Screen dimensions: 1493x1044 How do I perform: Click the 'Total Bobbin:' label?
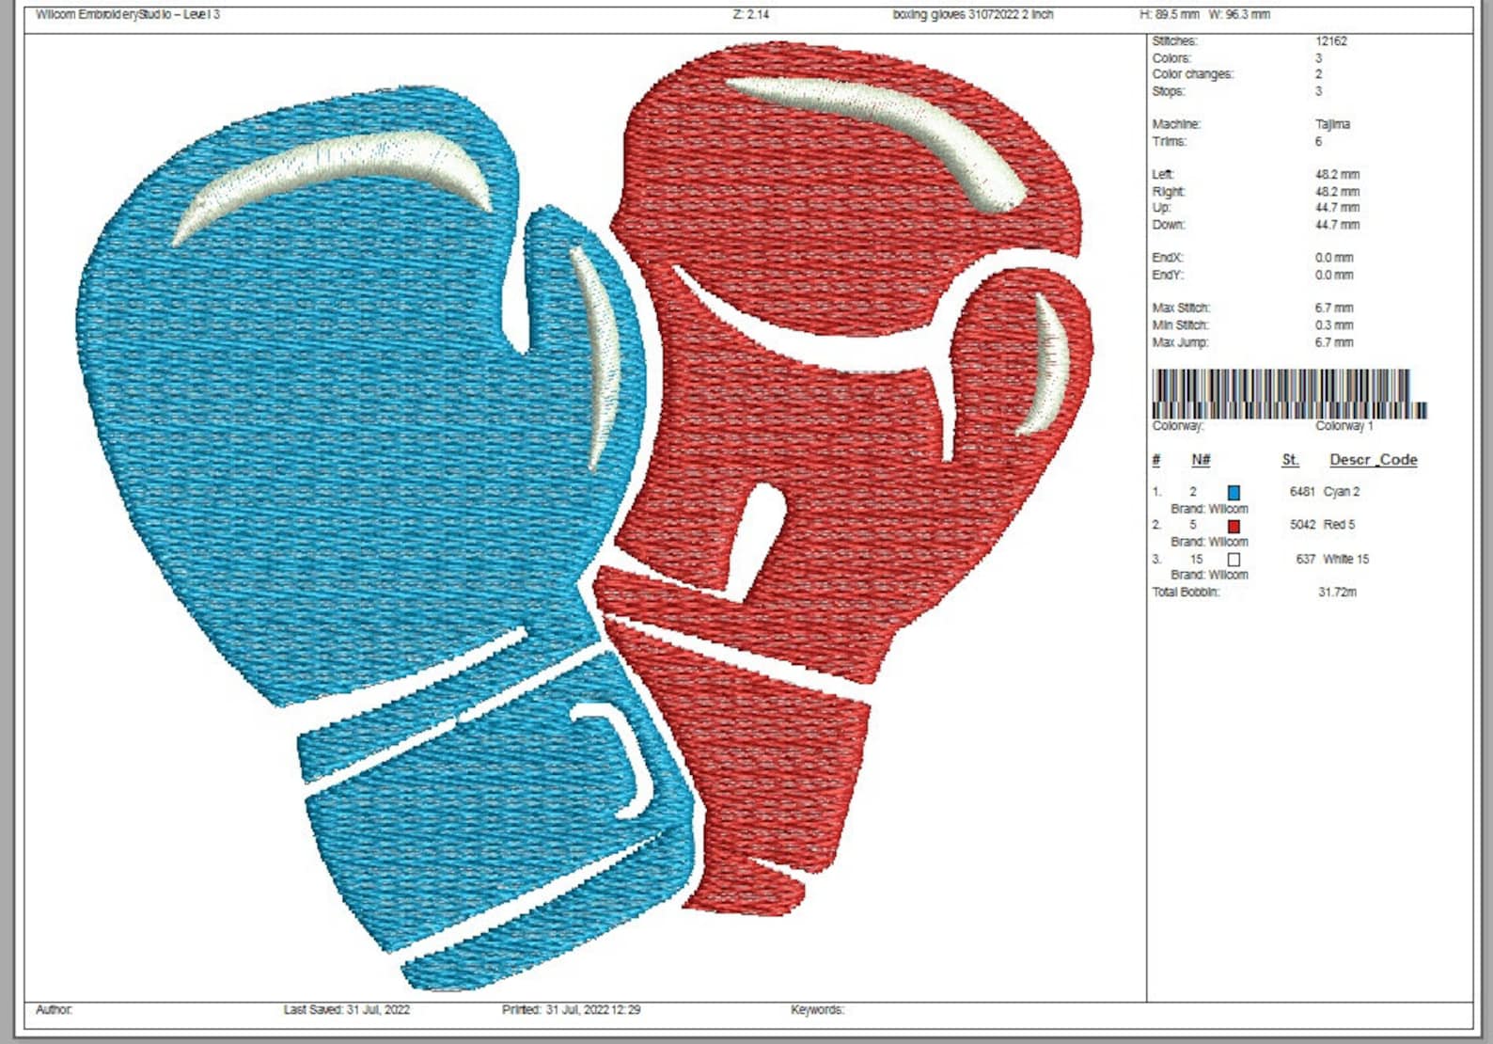coord(1186,593)
